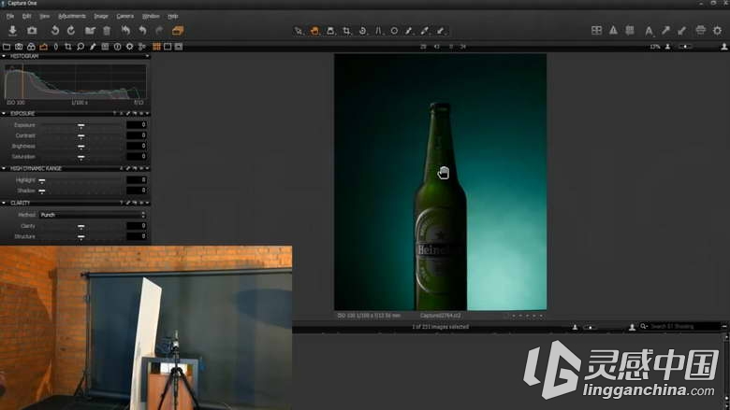Open the orange Exposure tool tab
This screenshot has width=730, height=410.
pos(43,47)
